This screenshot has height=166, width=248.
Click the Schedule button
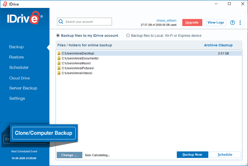point(225,155)
